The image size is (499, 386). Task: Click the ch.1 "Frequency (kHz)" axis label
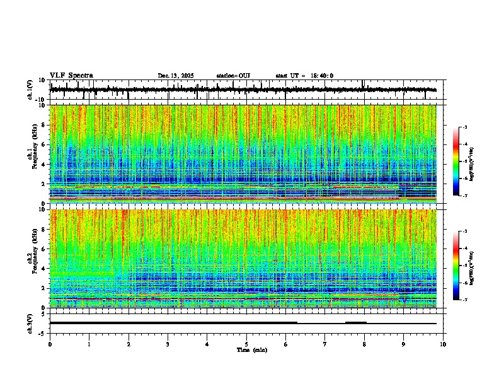tap(35, 147)
